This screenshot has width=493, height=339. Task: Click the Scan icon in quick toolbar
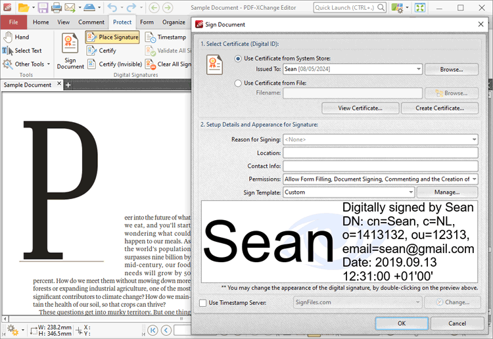(x=89, y=7)
